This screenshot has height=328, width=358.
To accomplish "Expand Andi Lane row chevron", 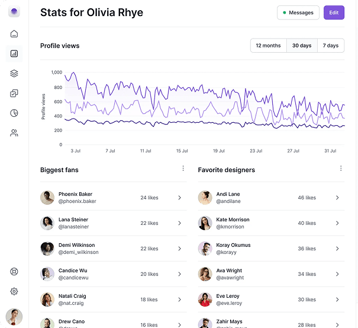I will pos(337,198).
